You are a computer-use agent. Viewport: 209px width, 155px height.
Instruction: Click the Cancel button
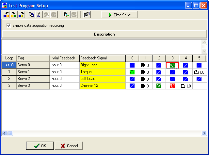coord(69,146)
